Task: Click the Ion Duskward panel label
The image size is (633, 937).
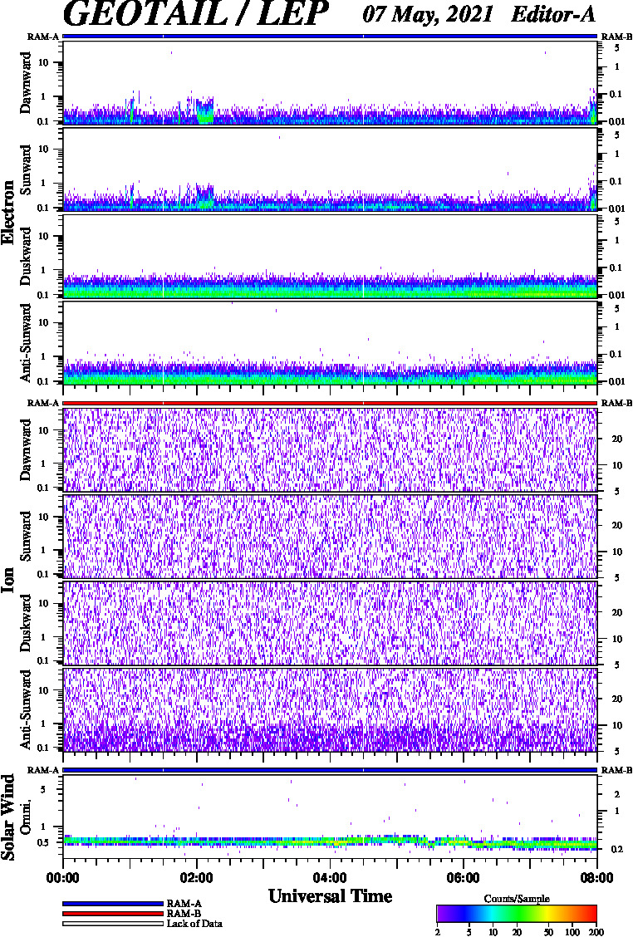Action: [x=26, y=623]
